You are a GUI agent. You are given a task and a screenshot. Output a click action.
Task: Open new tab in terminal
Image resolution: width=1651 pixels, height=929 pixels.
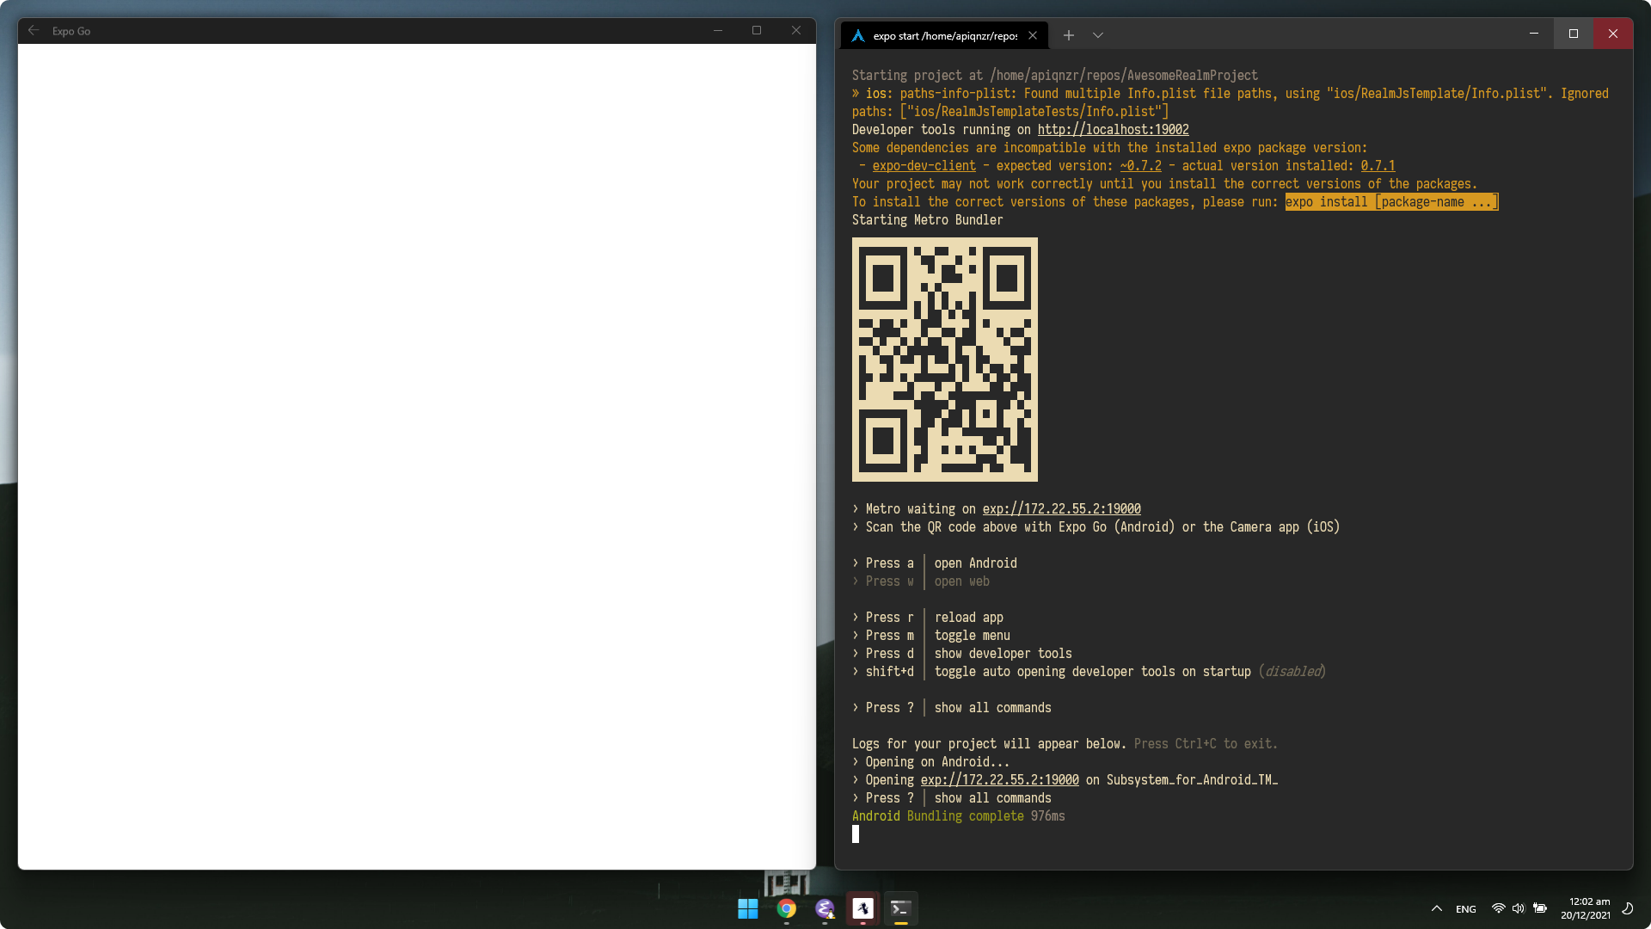(1068, 35)
